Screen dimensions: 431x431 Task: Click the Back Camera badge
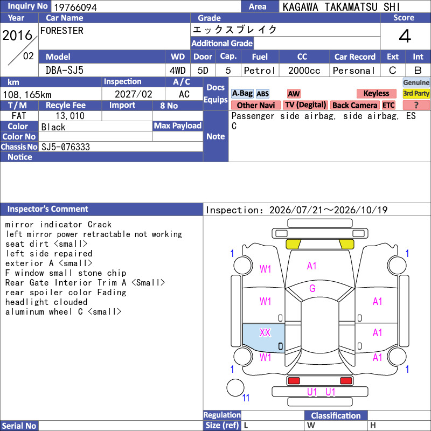354,105
